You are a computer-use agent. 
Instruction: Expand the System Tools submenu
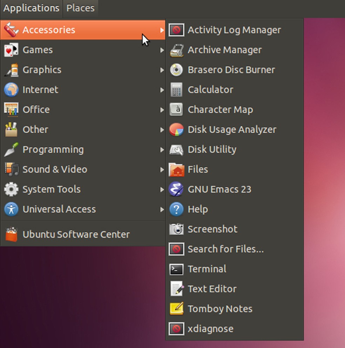[51, 189]
